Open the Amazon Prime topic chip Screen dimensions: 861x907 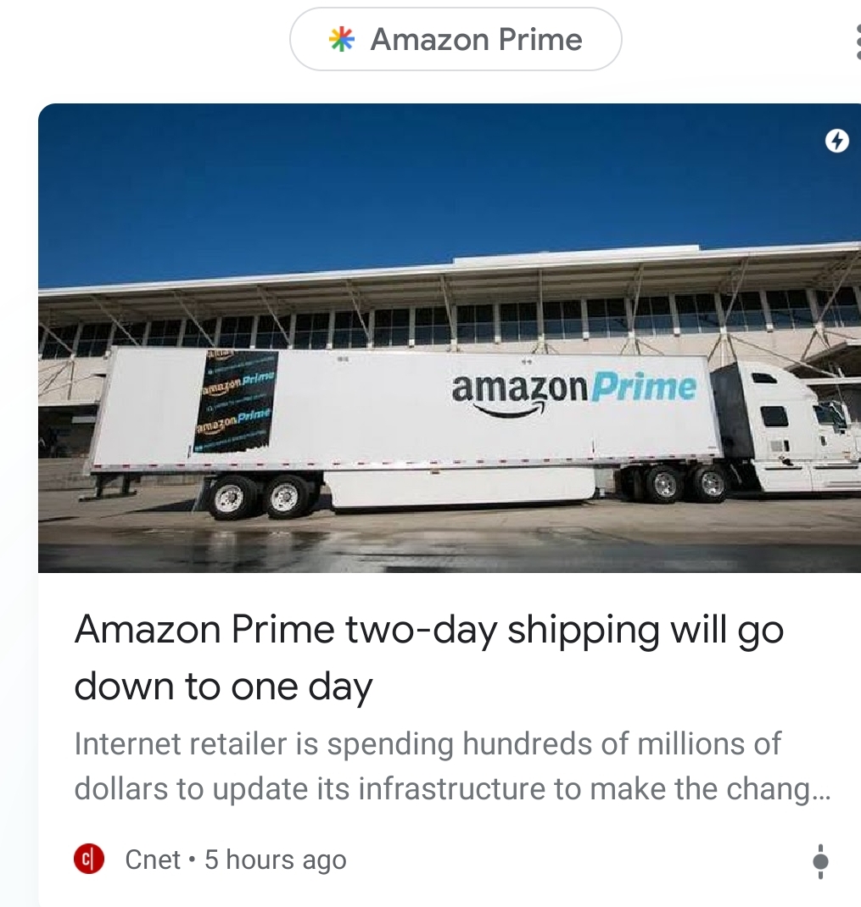456,39
